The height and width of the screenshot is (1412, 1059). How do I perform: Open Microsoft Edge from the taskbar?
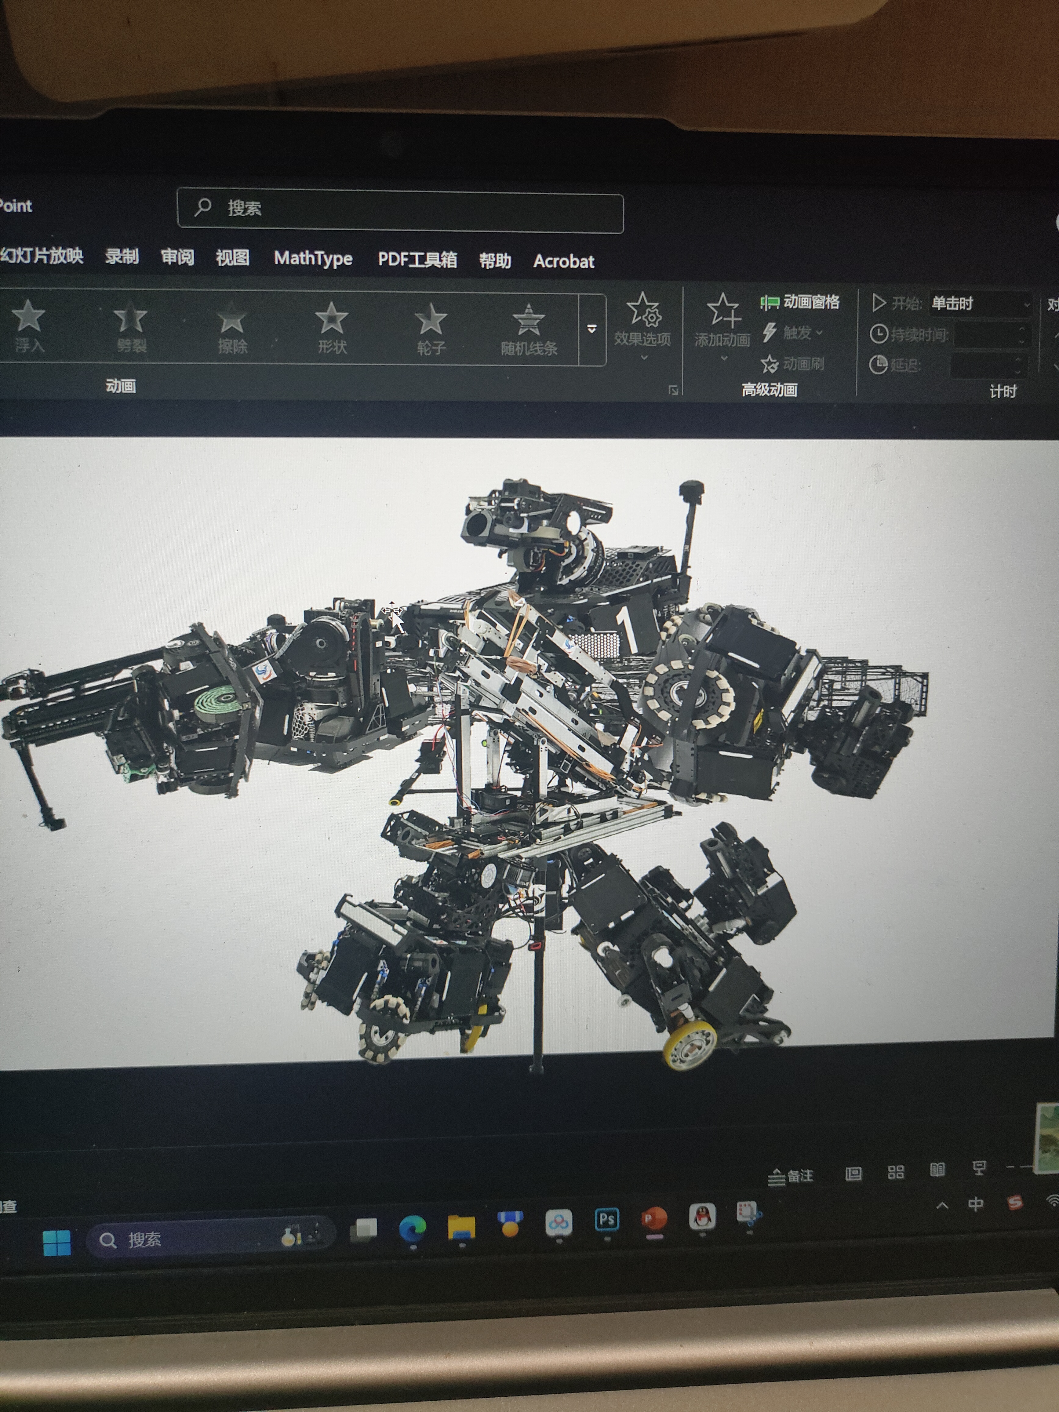click(x=412, y=1229)
